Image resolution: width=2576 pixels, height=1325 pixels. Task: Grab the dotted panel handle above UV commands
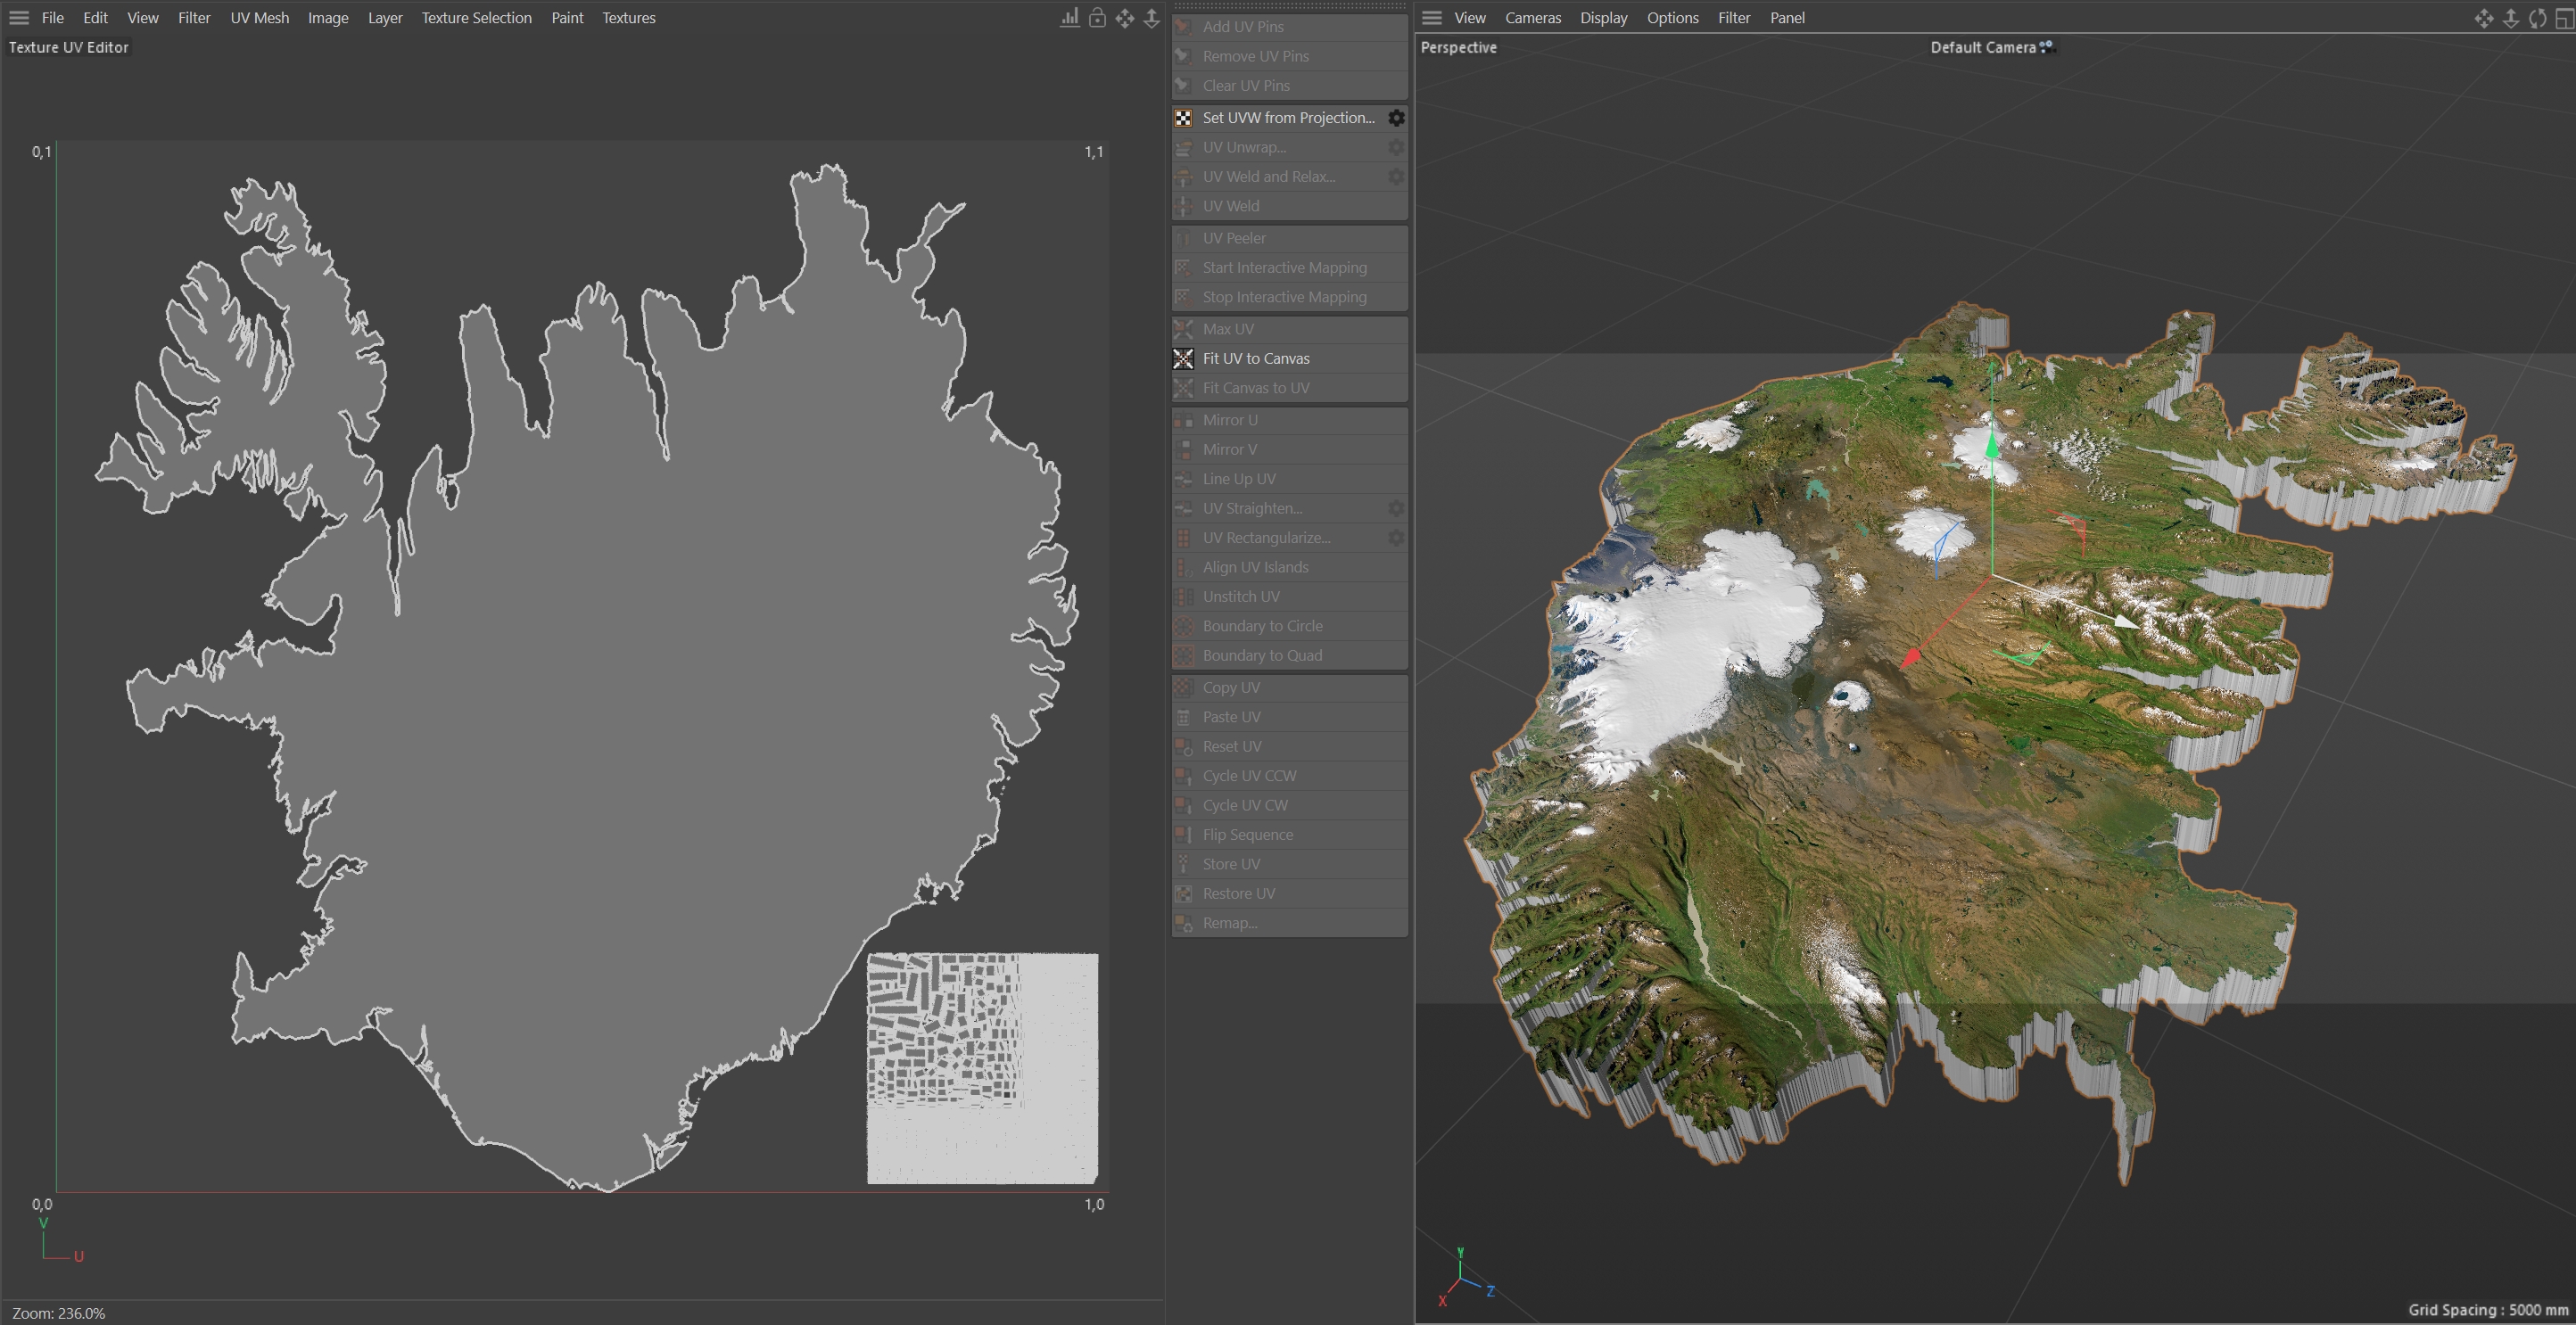coord(1289,6)
